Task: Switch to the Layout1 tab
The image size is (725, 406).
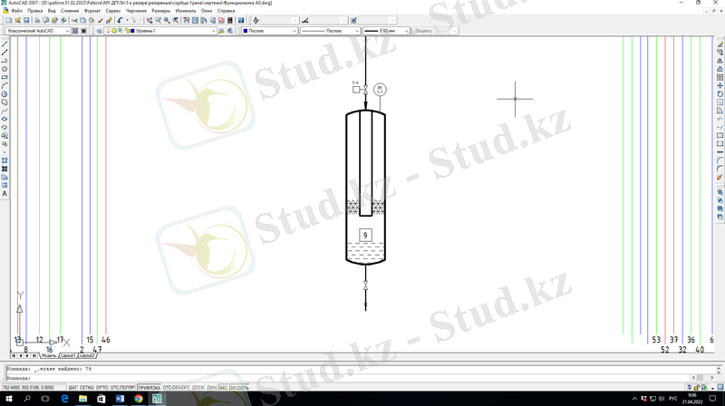Action: pos(68,355)
